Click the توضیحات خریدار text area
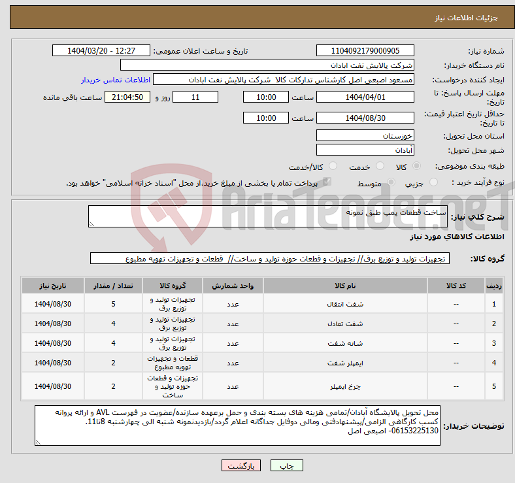The width and height of the screenshot is (515, 483). click(x=237, y=425)
